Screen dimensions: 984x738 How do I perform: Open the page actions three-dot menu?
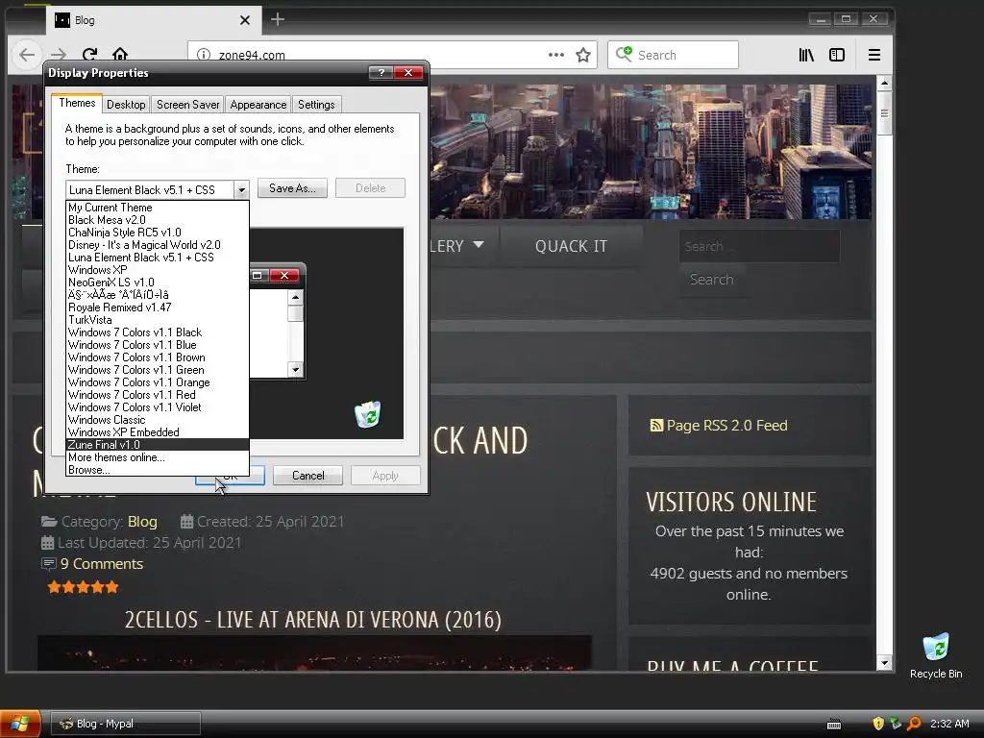coord(556,55)
